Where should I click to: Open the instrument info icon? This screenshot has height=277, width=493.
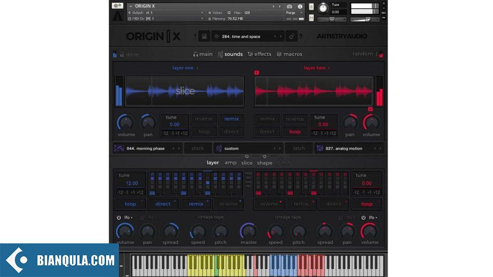(300, 6)
